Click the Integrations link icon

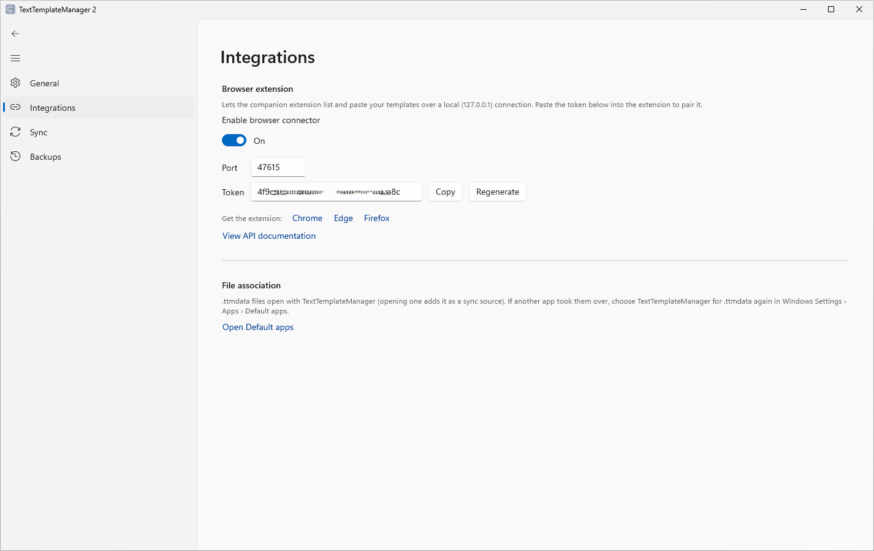[15, 107]
